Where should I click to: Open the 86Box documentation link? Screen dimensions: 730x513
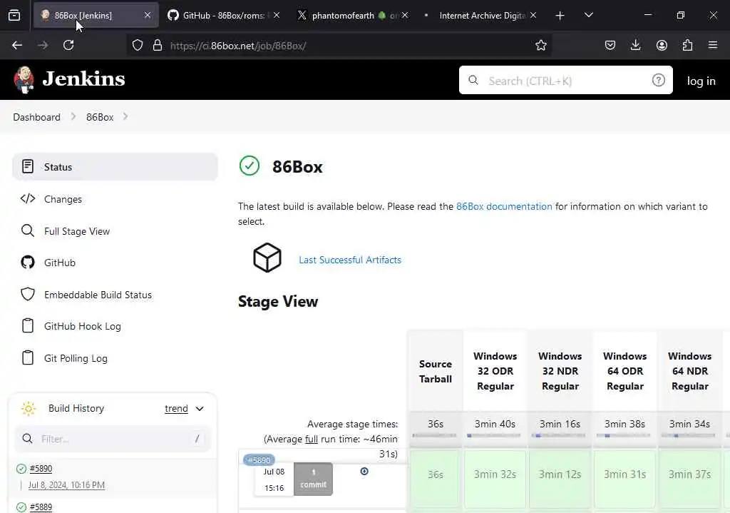tap(504, 206)
